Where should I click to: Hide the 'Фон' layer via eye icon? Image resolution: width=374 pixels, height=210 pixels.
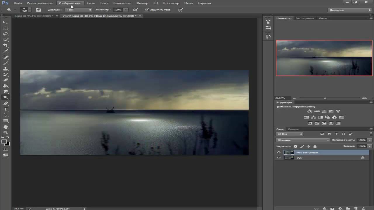click(x=278, y=158)
